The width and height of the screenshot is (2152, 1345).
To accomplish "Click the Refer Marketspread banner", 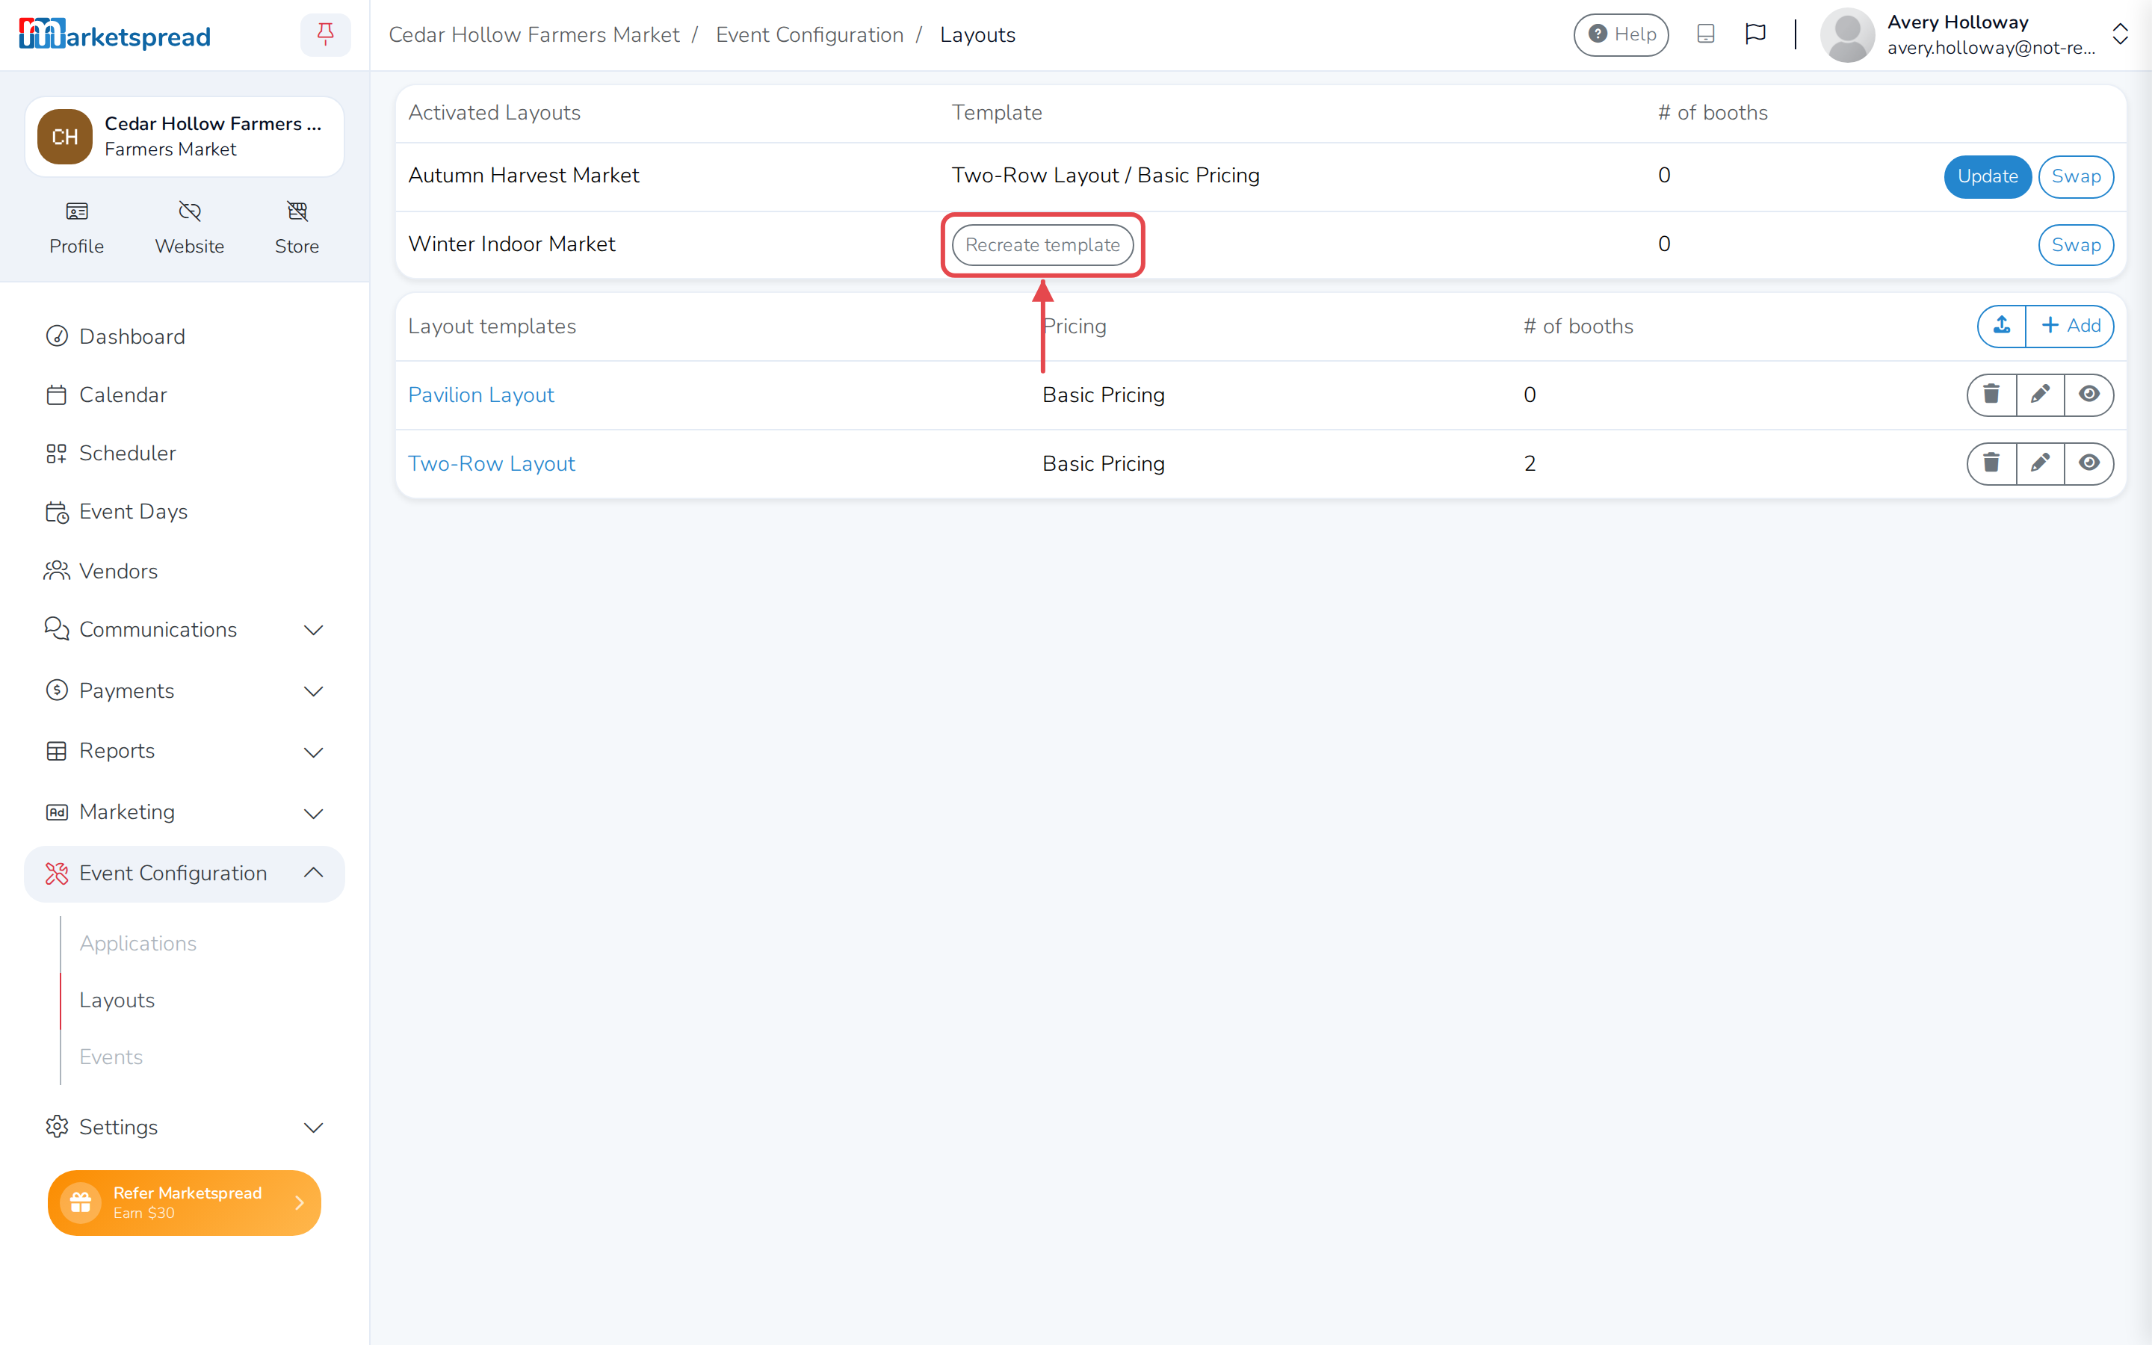I will click(184, 1202).
